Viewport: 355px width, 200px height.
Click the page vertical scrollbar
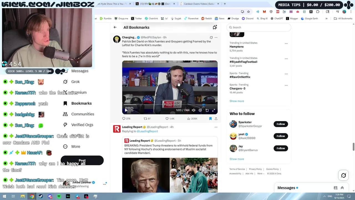pos(353,147)
